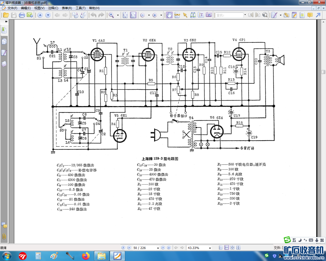Activate the Hand tool

pos(169,15)
